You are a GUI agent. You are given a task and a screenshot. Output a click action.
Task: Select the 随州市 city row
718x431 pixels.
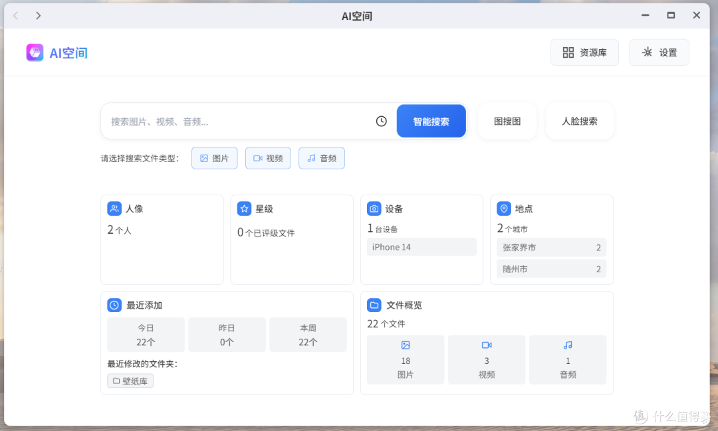[x=551, y=269]
